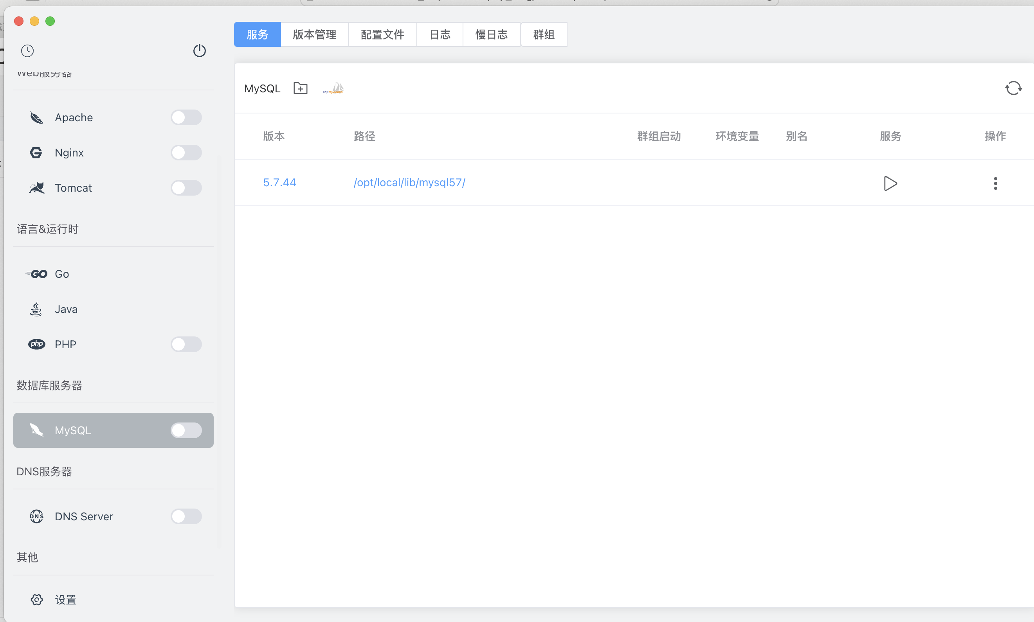Select DNS Server in the sidebar
Image resolution: width=1034 pixels, height=622 pixels.
pos(113,516)
